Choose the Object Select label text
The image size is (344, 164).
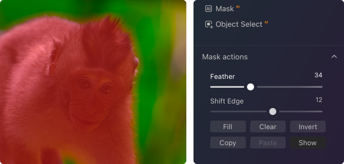[239, 24]
